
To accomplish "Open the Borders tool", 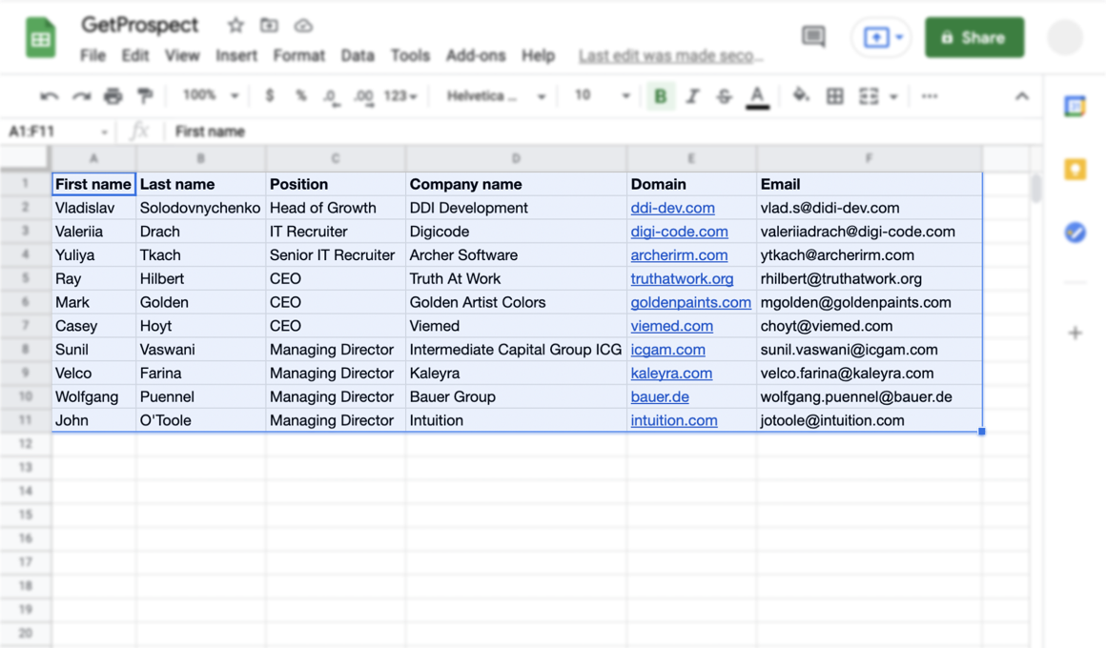I will 834,96.
